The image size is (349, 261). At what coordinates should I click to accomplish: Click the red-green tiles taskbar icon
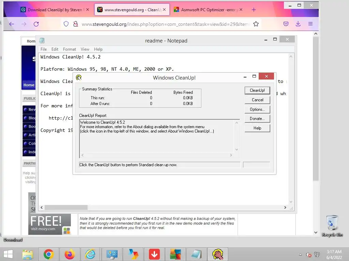[x=176, y=254]
